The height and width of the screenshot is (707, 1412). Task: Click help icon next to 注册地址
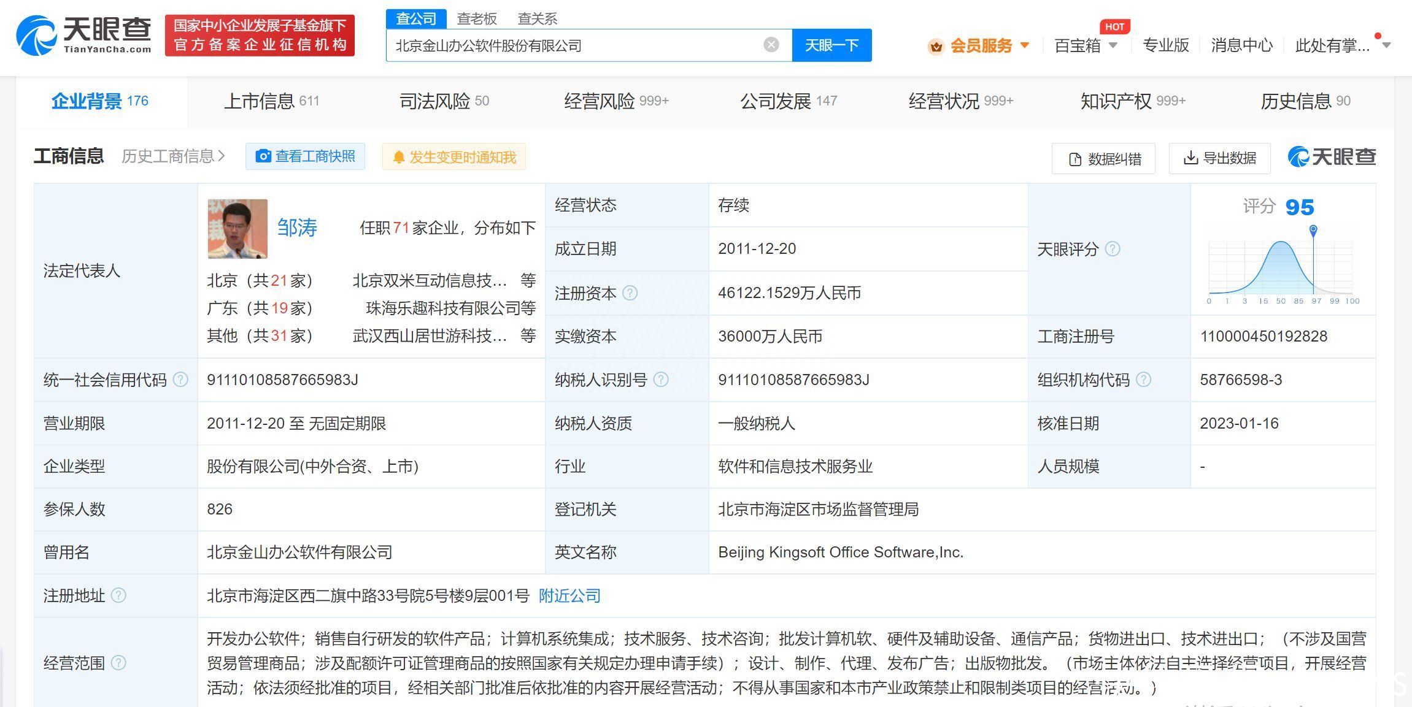pos(118,595)
